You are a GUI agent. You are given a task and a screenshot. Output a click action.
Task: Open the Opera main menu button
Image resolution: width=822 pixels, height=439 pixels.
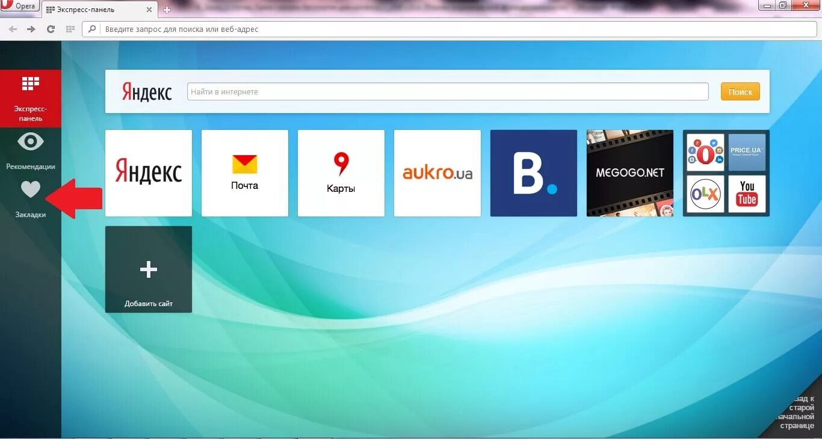19,6
